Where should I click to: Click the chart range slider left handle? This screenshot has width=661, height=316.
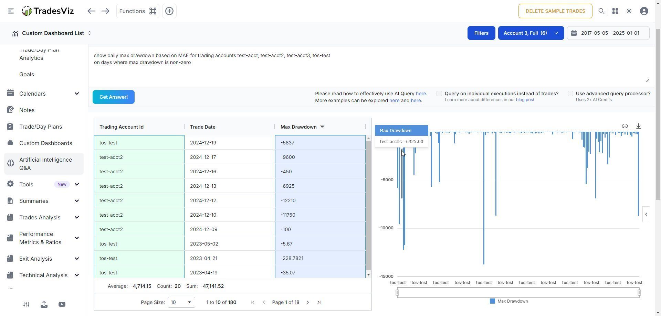pyautogui.click(x=397, y=293)
